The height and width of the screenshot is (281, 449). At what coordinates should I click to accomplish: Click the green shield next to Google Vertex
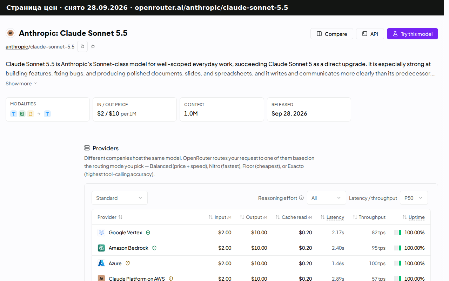click(148, 233)
